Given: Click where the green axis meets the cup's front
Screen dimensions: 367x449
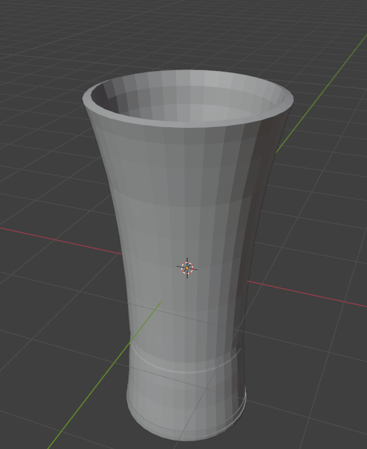Looking at the screenshot, I should click(160, 303).
